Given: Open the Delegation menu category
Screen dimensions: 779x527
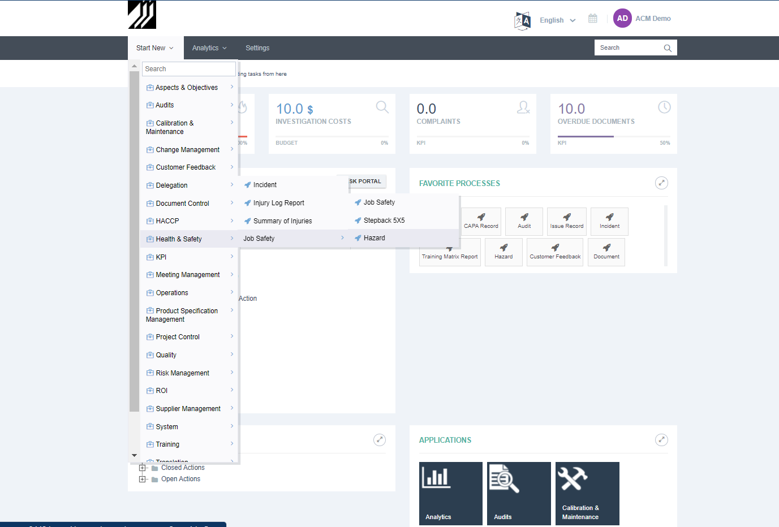Looking at the screenshot, I should (189, 185).
